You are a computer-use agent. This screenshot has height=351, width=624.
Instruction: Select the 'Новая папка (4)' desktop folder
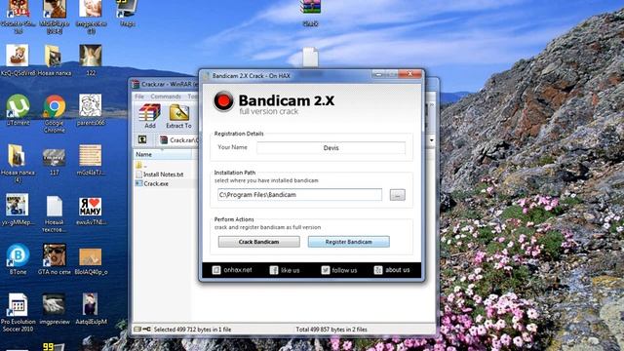point(18,163)
